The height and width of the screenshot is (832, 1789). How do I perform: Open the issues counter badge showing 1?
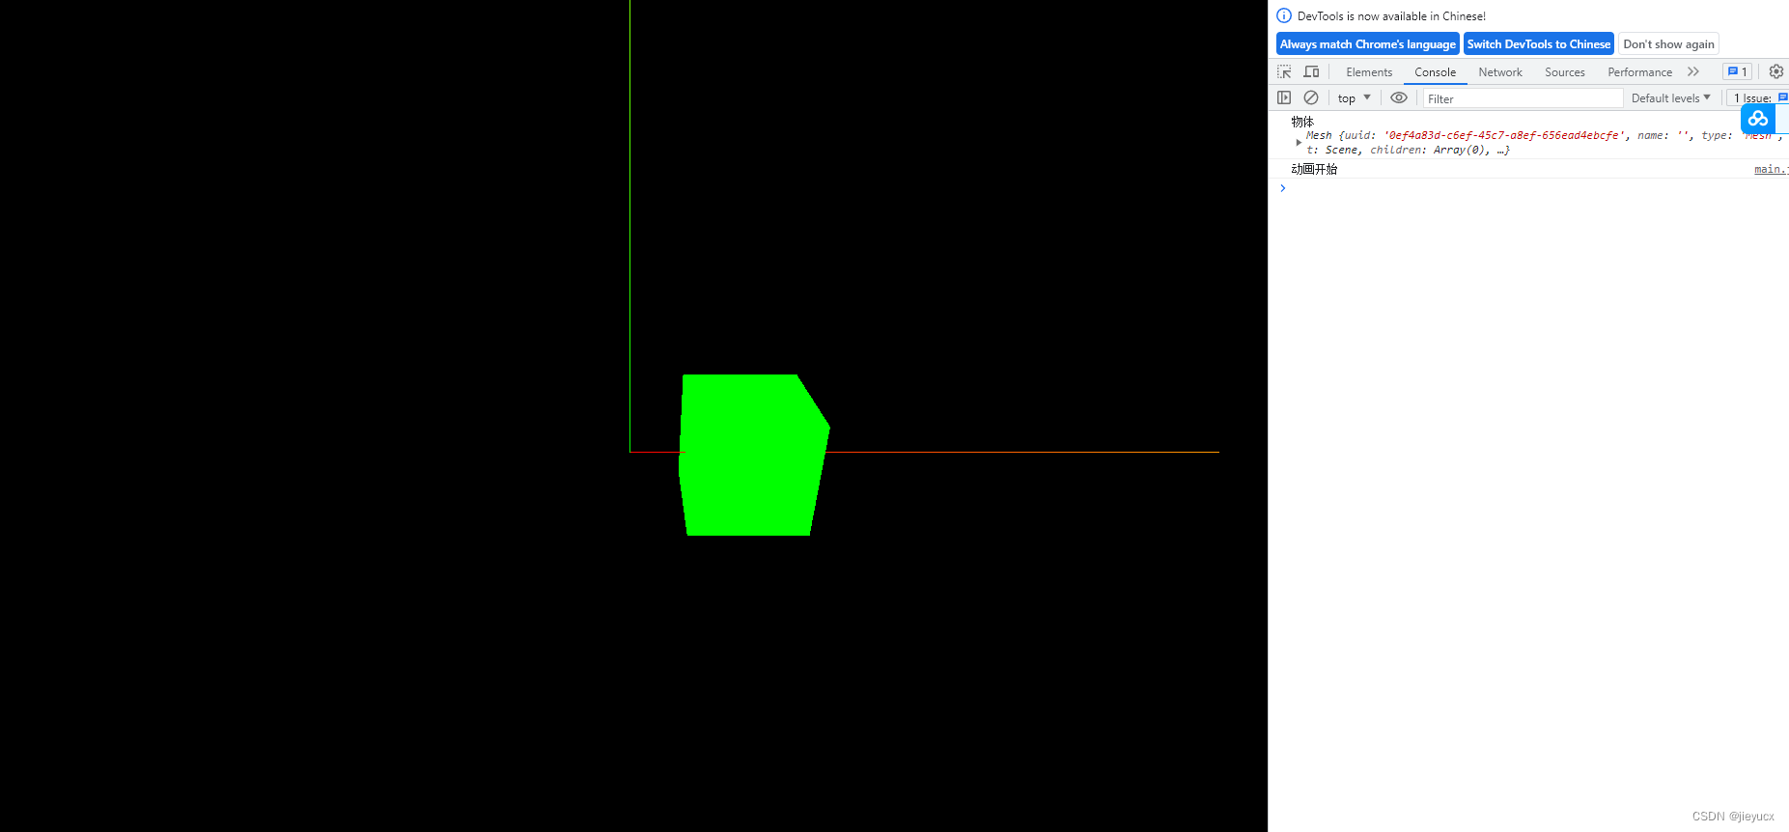coord(1737,71)
